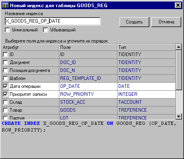Enable the Уникальный checkbox
This screenshot has height=159, width=184.
pos(7,30)
